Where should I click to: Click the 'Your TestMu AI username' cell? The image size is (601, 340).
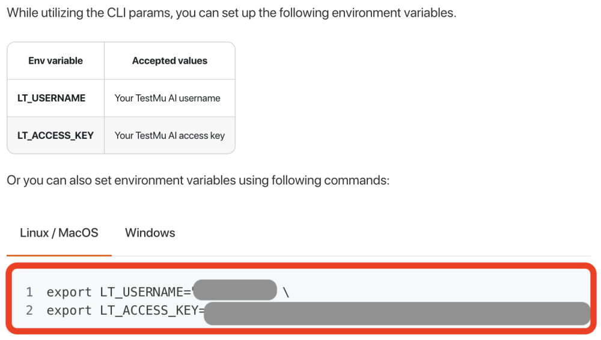click(167, 98)
